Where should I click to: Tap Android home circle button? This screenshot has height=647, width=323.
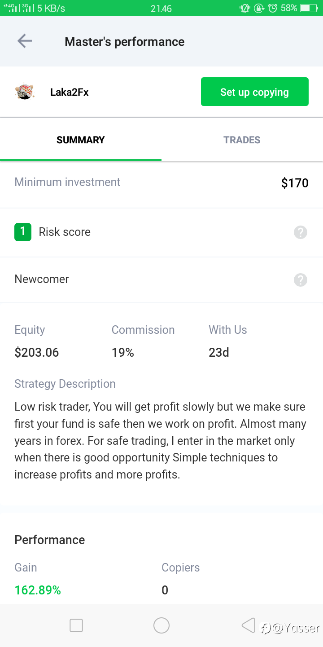[x=161, y=625]
